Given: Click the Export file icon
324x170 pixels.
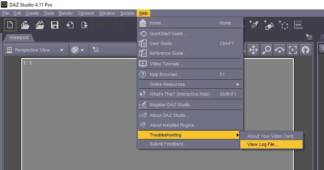Looking at the screenshot, I should pos(84,25).
